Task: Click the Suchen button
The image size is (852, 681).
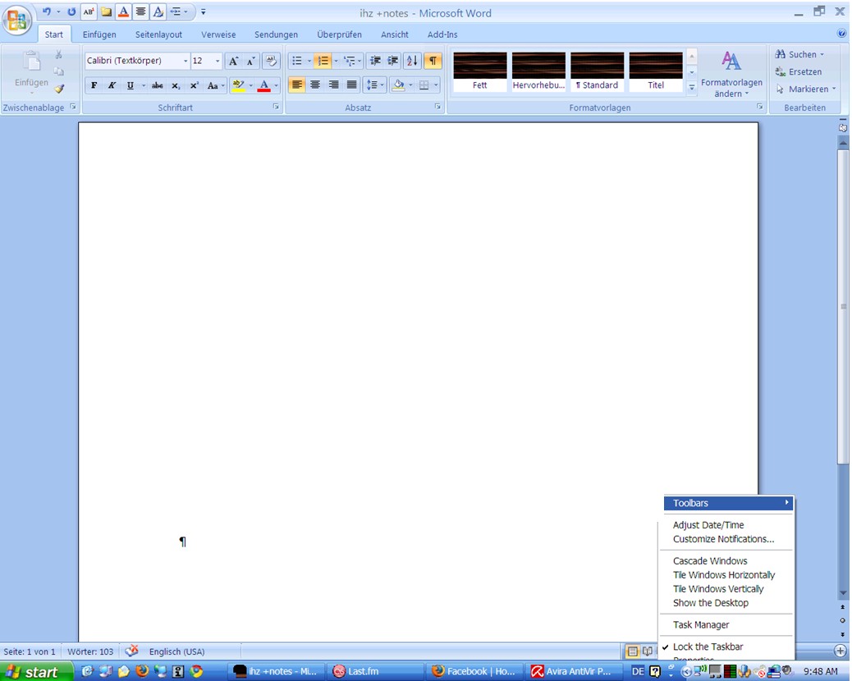Action: pos(799,54)
